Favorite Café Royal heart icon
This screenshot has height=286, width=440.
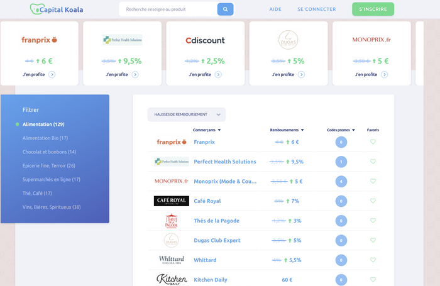pyautogui.click(x=373, y=201)
